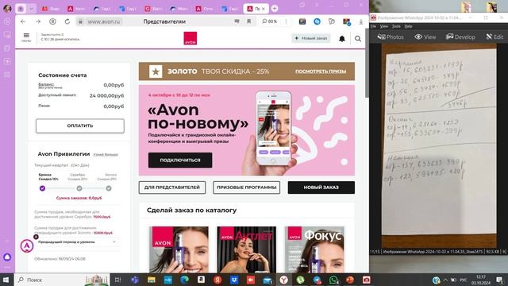Open the Аутлет catalog thumbnail
The image size is (508, 286).
click(x=247, y=249)
